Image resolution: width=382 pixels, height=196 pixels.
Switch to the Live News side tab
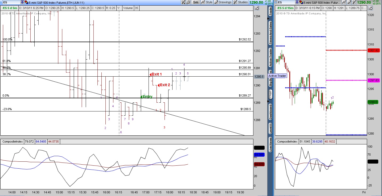[271, 145]
